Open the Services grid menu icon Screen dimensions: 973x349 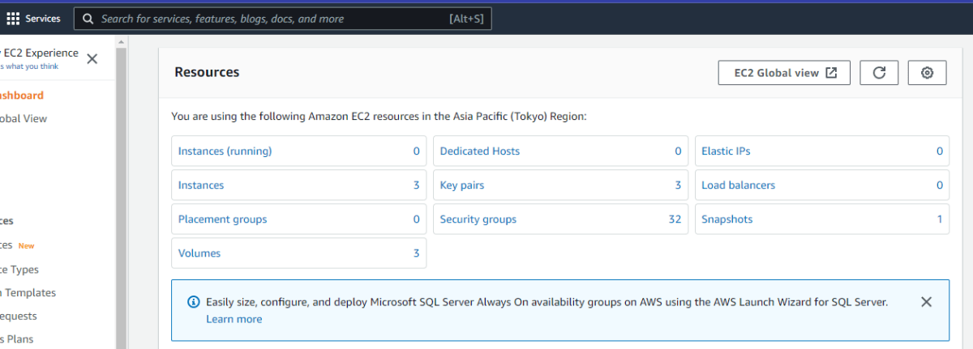tap(13, 18)
